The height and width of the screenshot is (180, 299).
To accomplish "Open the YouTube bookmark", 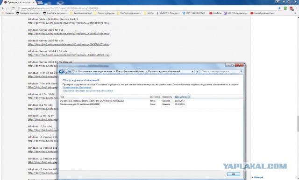I will 215,13.
